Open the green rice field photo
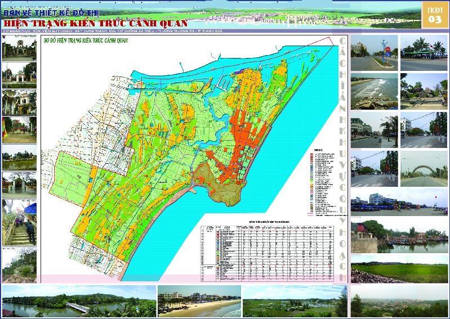This screenshot has height=319, width=450. [399, 269]
